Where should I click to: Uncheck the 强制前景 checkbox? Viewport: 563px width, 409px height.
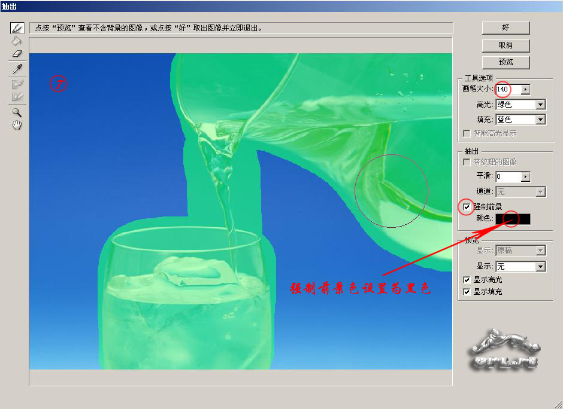pyautogui.click(x=467, y=207)
